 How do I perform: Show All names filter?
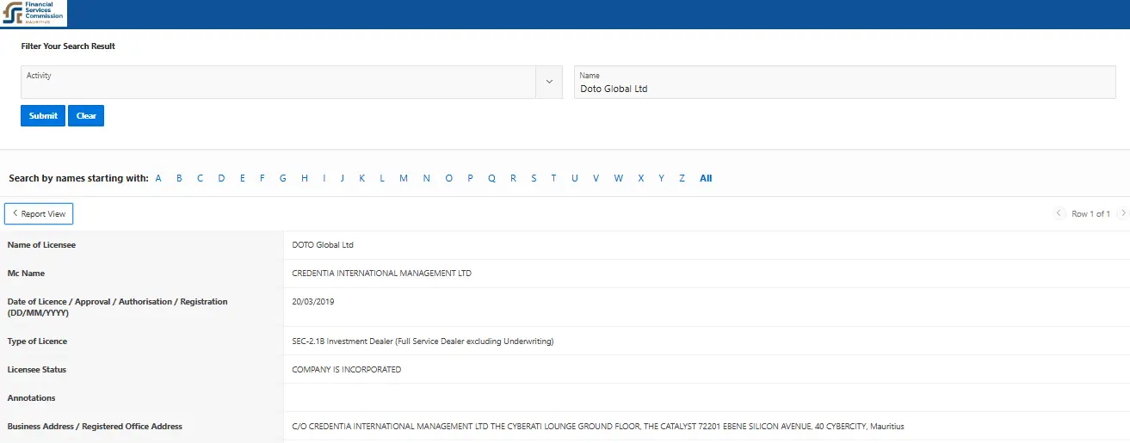706,178
